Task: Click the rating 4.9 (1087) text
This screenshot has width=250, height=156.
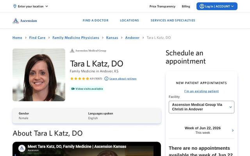Action: [96, 79]
